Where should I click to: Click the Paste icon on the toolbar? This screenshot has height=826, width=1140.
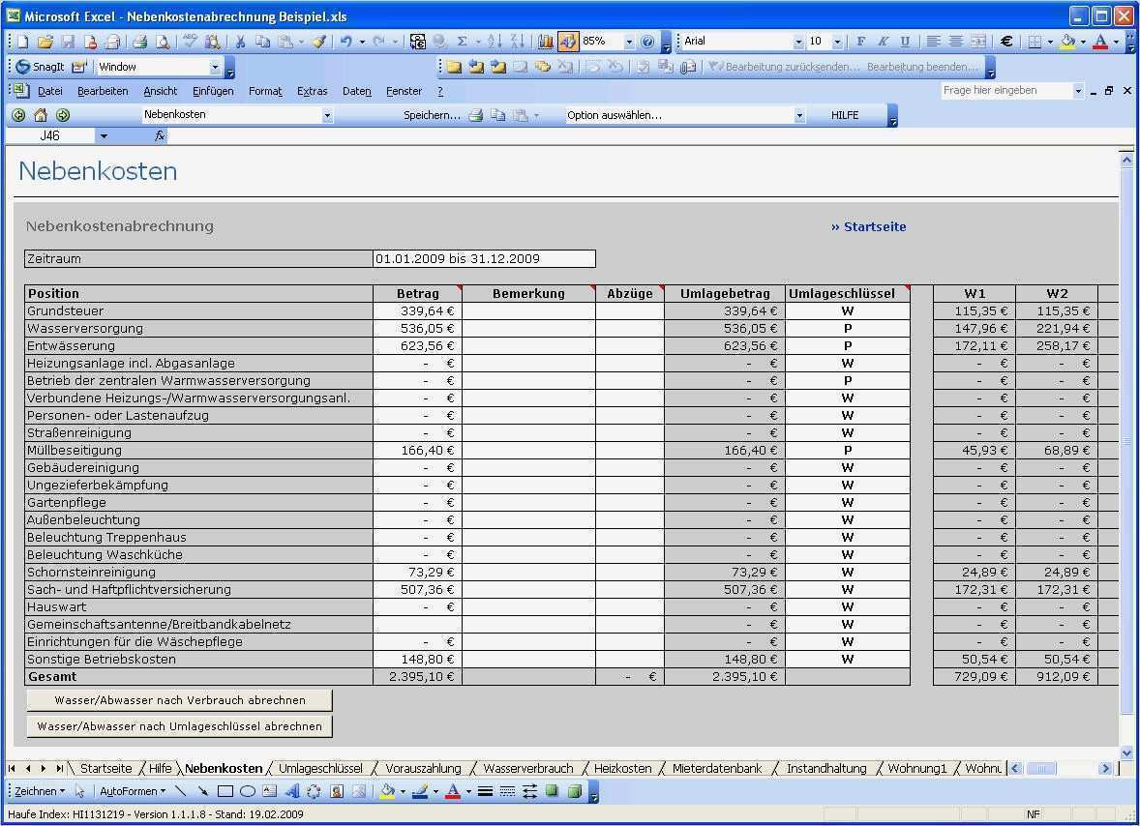(x=285, y=41)
